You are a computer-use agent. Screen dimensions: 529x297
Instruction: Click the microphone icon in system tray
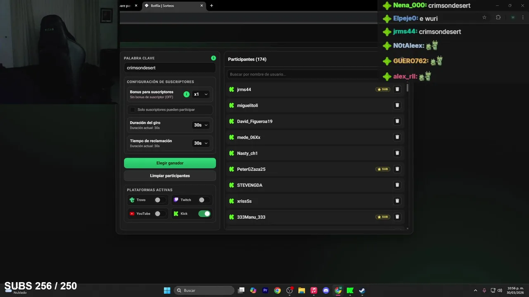coord(484,290)
